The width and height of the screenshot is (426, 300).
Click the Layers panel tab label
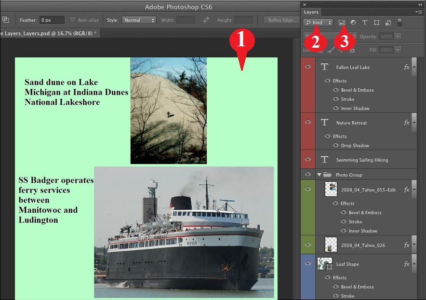coord(311,12)
